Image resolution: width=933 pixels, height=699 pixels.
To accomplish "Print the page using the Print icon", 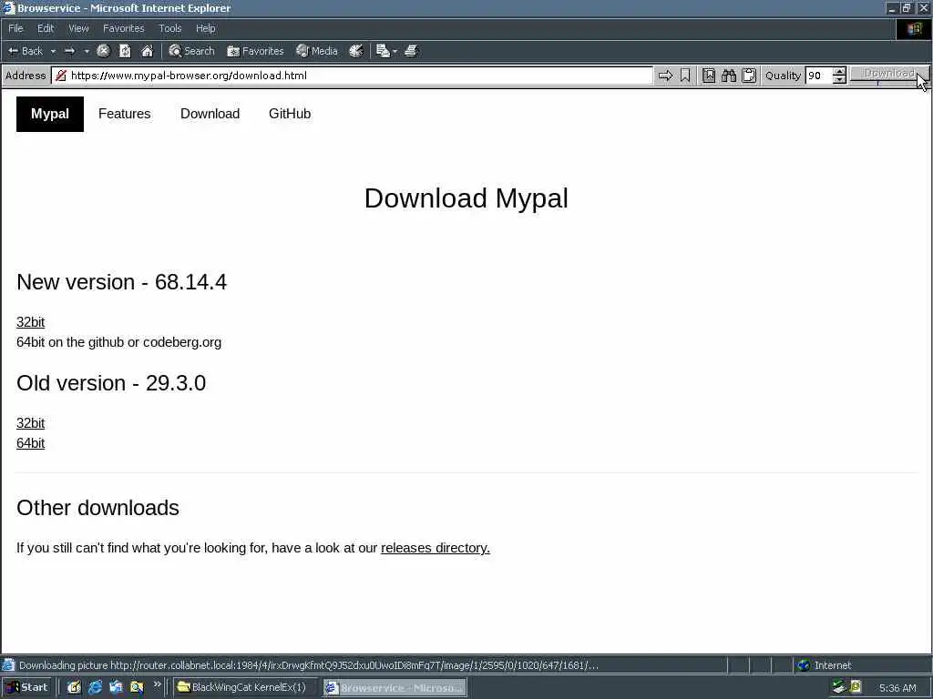I will pos(411,51).
